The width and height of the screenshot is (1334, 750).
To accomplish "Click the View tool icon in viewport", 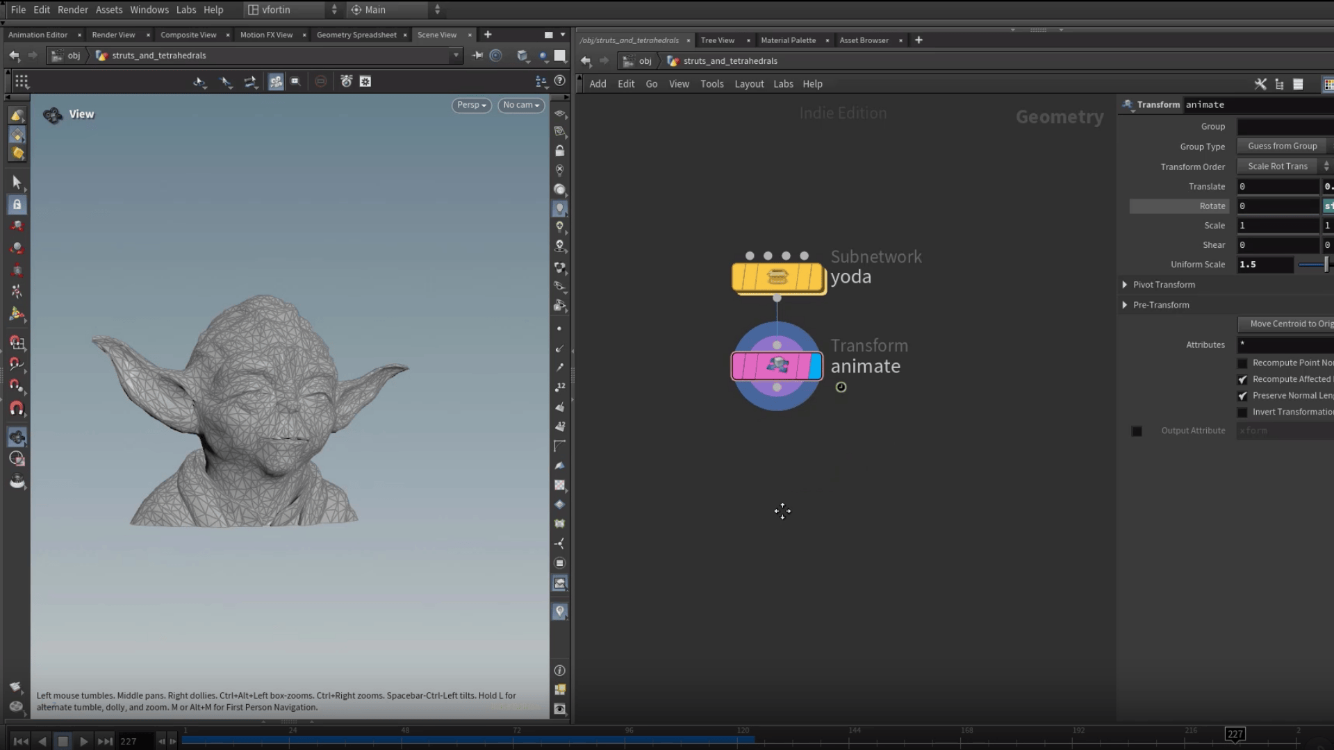I will click(x=53, y=115).
